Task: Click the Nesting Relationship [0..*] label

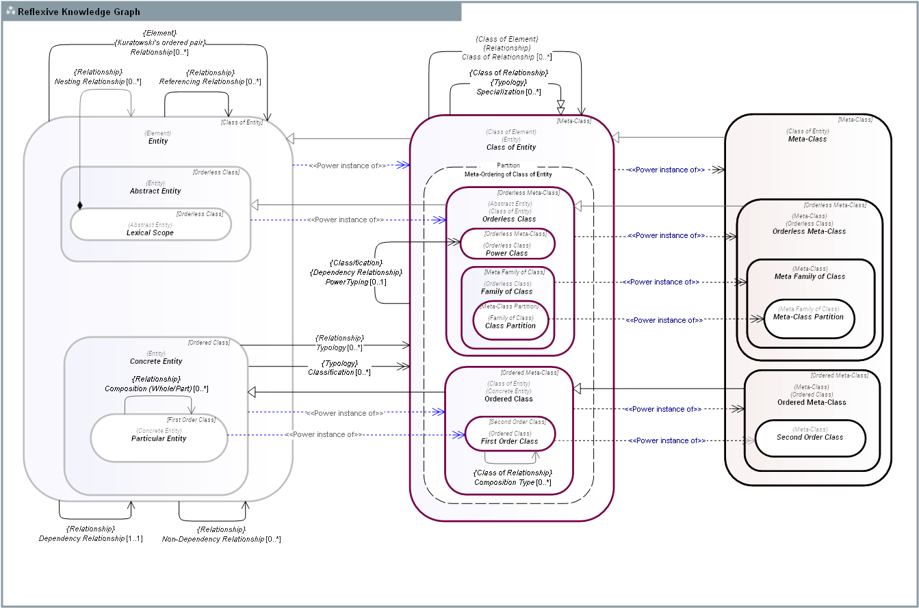Action: pos(98,81)
